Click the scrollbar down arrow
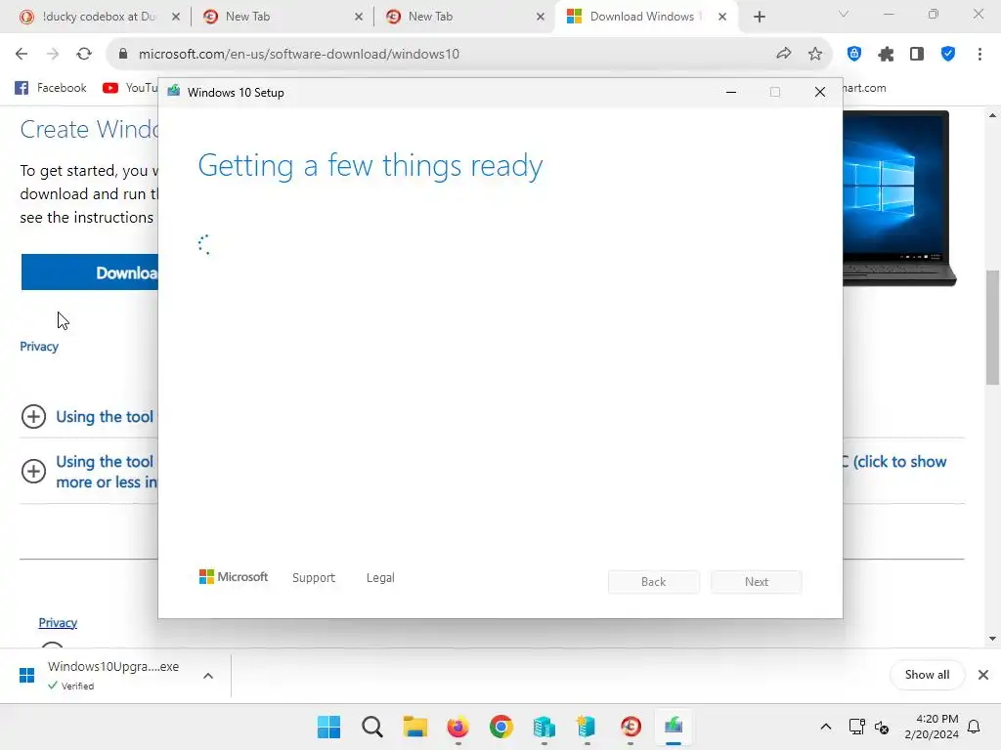 pos(992,639)
